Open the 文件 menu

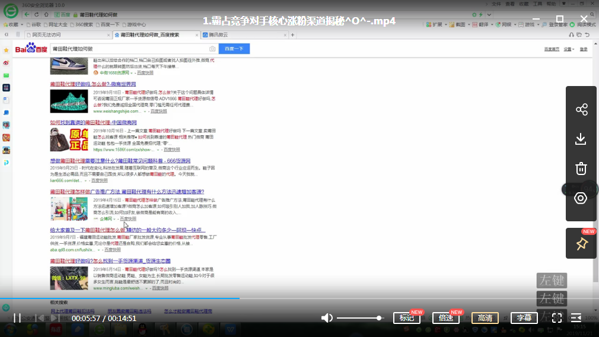tap(496, 4)
